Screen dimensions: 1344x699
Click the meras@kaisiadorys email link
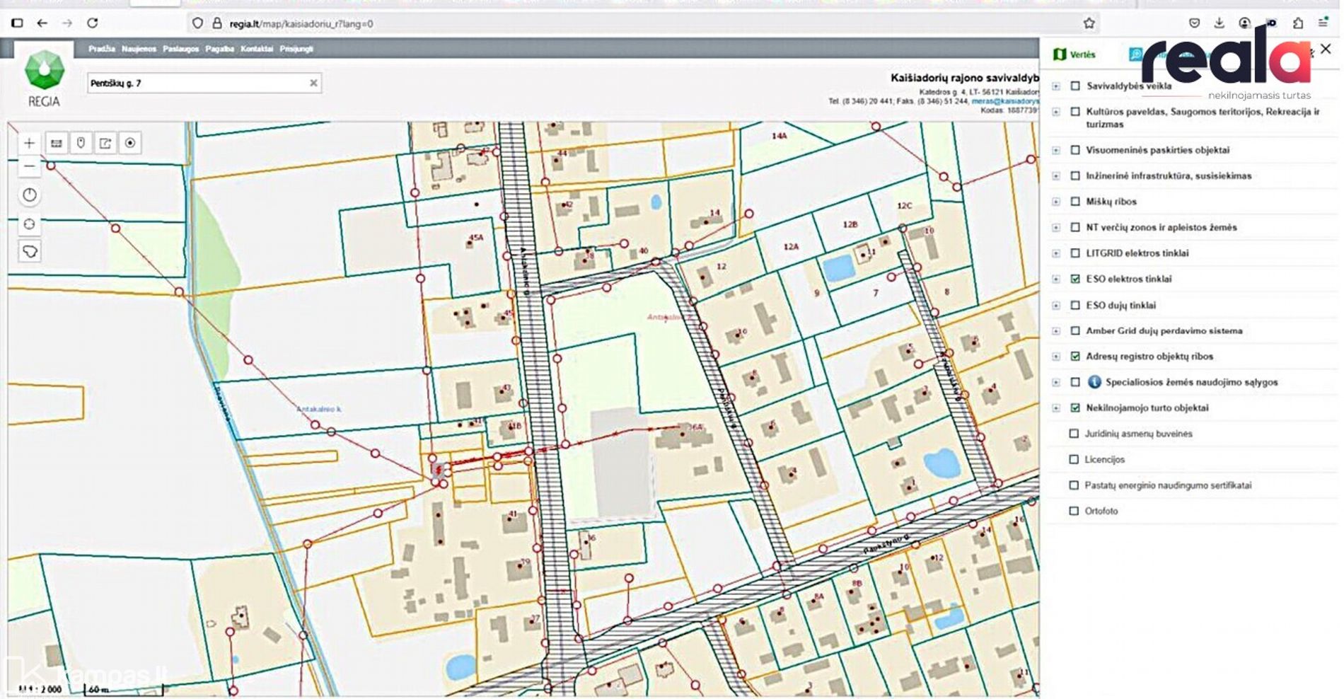[1005, 101]
